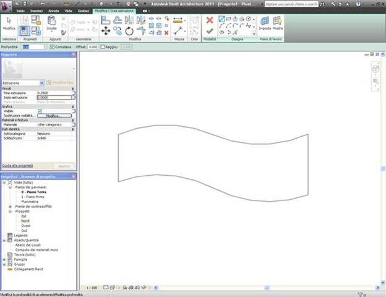
Task: Collapse the Prospetti tree node
Action: point(10,211)
